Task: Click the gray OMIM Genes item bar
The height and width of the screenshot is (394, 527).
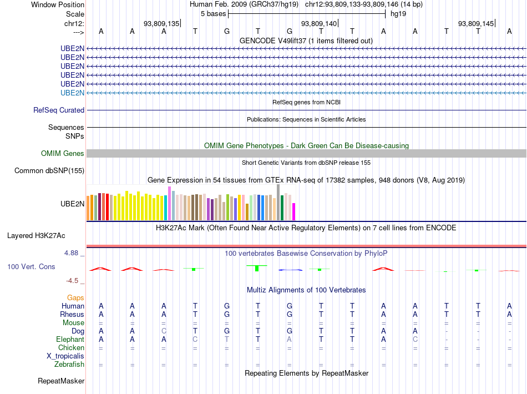Action: (306, 154)
